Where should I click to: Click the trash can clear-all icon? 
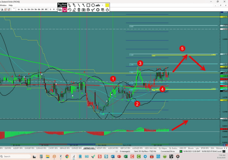click(x=79, y=10)
